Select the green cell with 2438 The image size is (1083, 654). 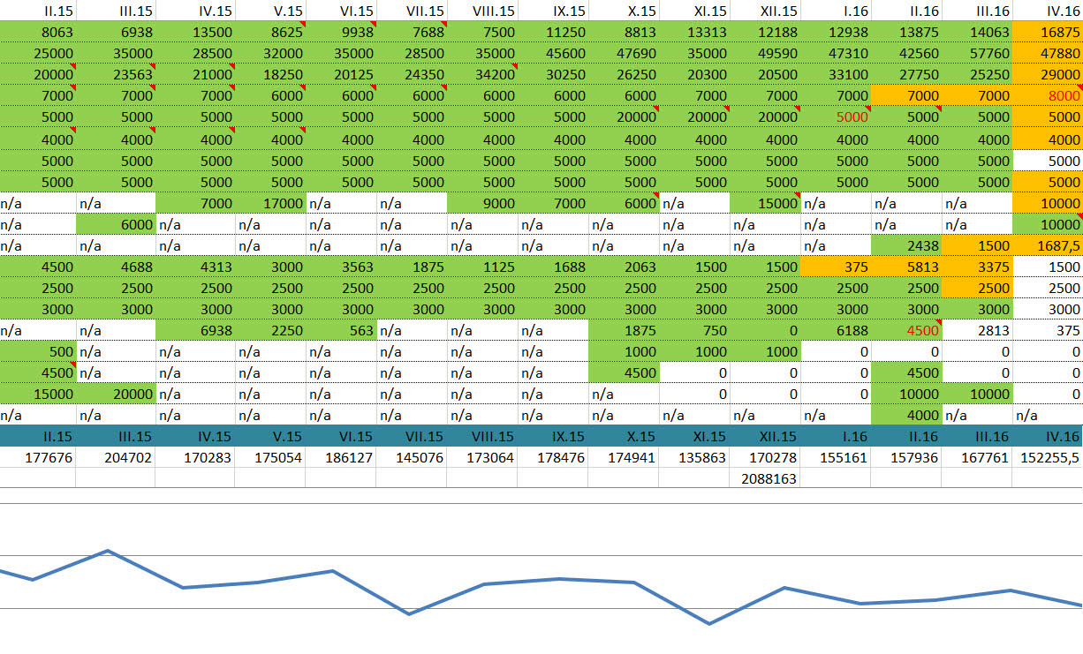pyautogui.click(x=906, y=245)
